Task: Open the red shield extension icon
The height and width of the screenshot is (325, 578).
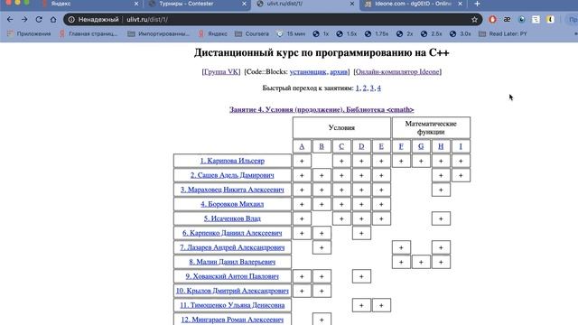Action: (492, 20)
